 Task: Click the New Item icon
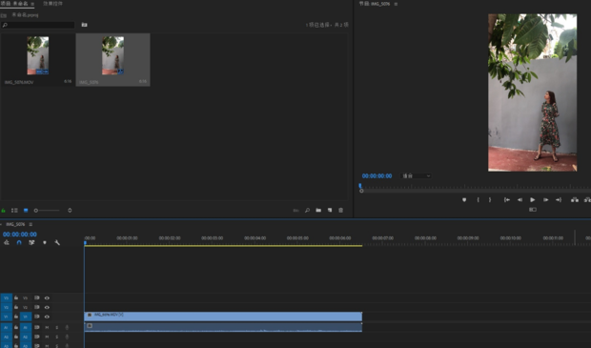330,211
